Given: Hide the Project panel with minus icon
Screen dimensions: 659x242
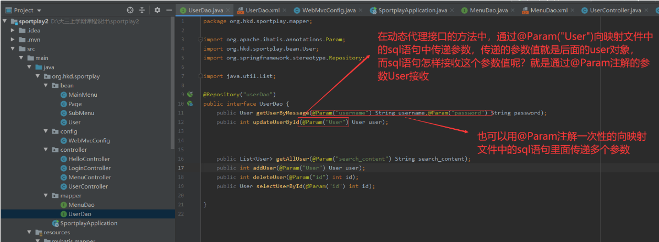Looking at the screenshot, I should (169, 10).
